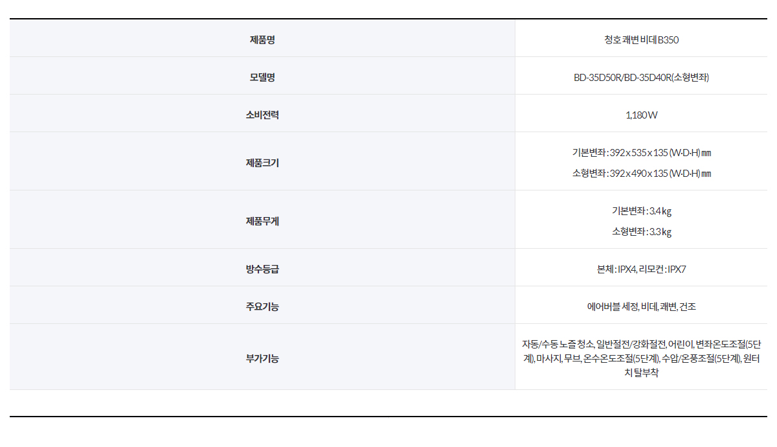Select the 1,180W power value
Image resolution: width=777 pixels, height=447 pixels.
click(x=641, y=115)
